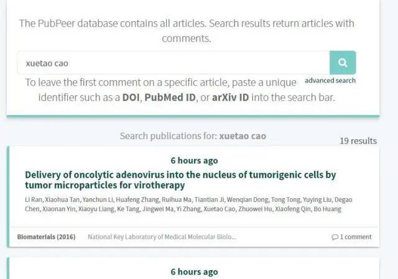Focus the search bar containing 'xuetao cao'

174,63
